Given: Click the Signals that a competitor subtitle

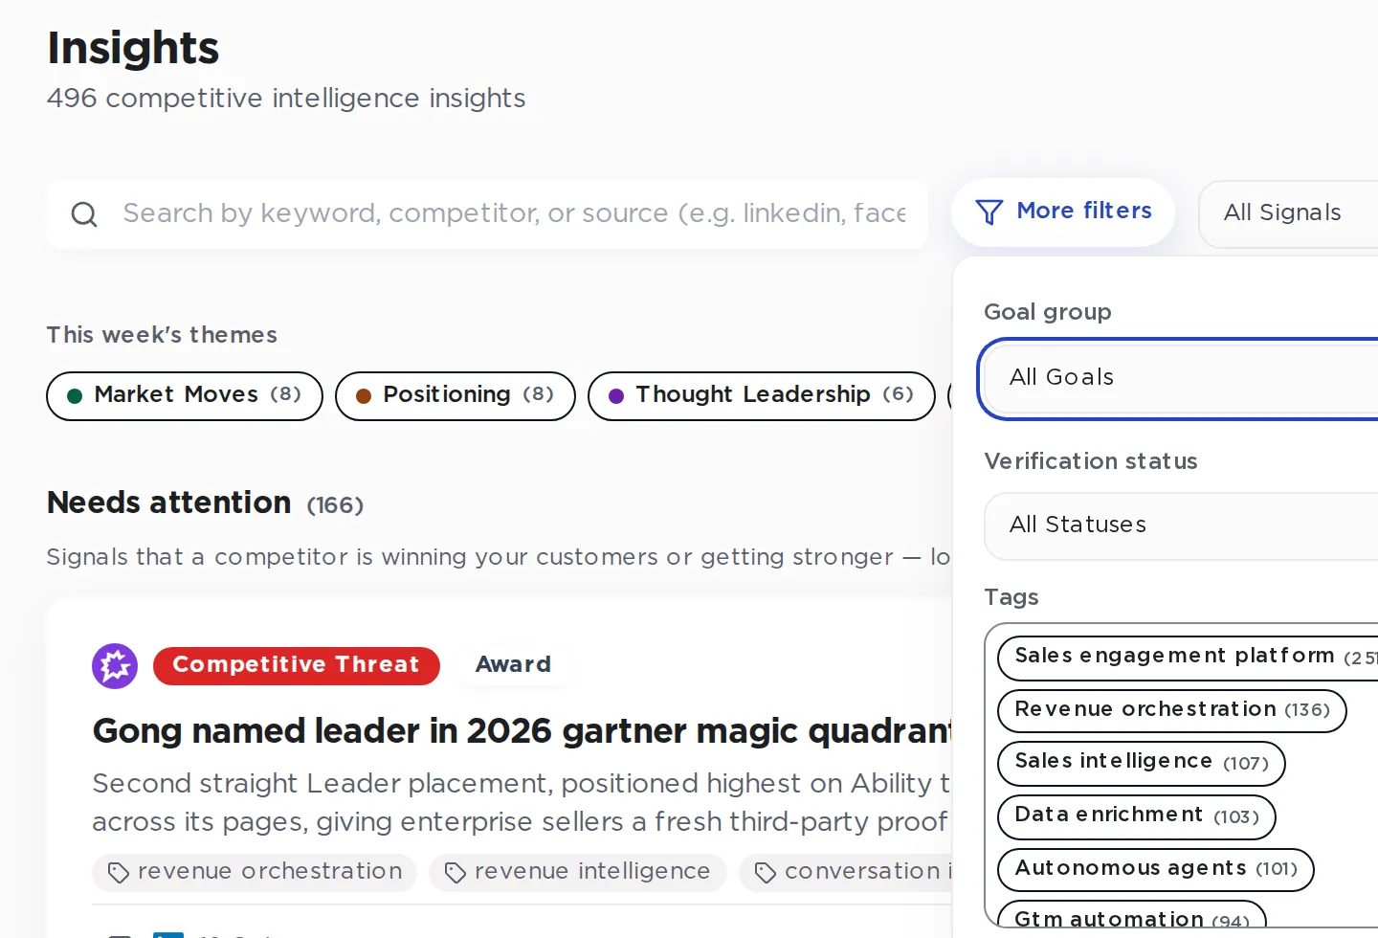Looking at the screenshot, I should click(x=499, y=558).
